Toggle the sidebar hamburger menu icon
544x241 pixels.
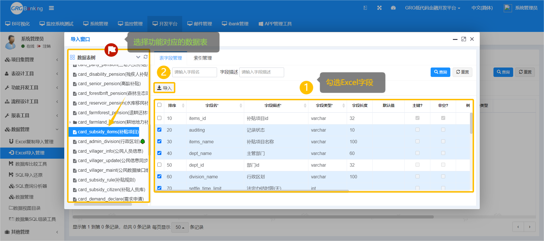[x=51, y=8]
